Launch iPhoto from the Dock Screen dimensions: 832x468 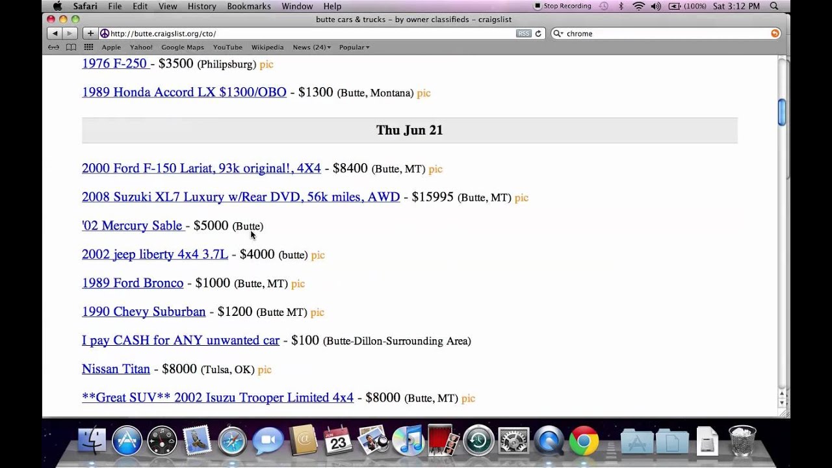click(x=373, y=441)
